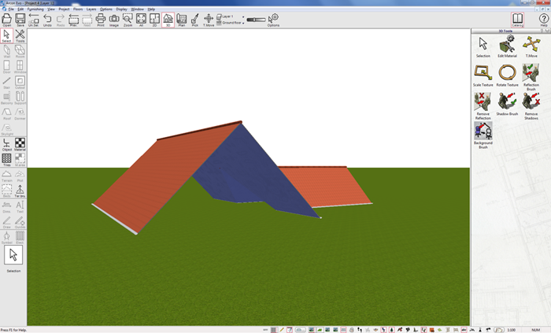Image resolution: width=551 pixels, height=333 pixels.
Task: Open the Layer 1 dropdown
Action: pyautogui.click(x=230, y=17)
